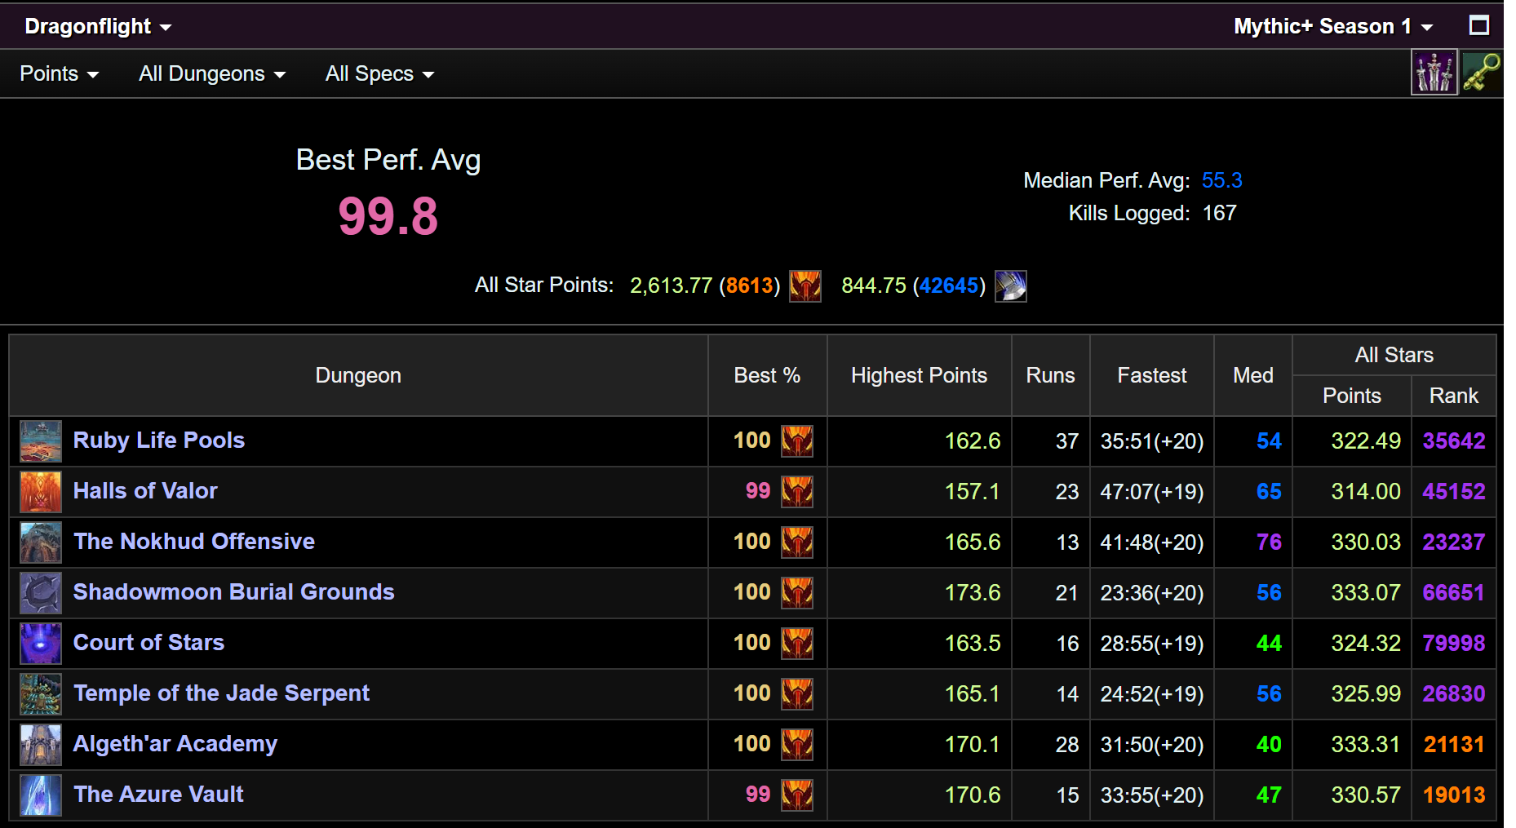Click rank 45152 for Halls of Valor
1516x828 pixels.
(1454, 492)
